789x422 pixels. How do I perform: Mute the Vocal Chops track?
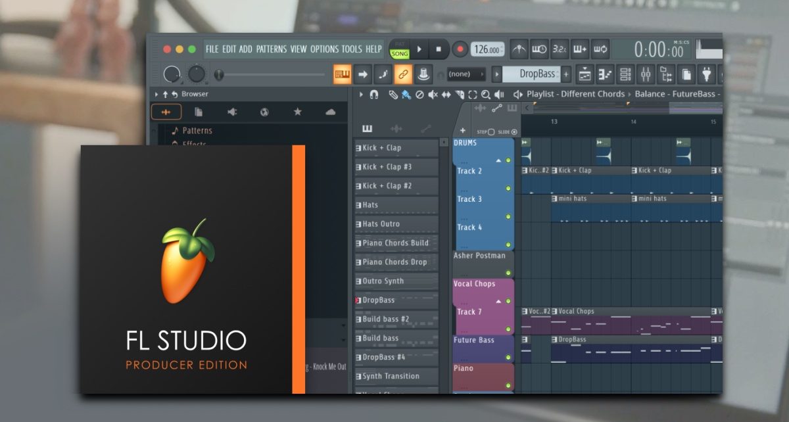pos(508,301)
